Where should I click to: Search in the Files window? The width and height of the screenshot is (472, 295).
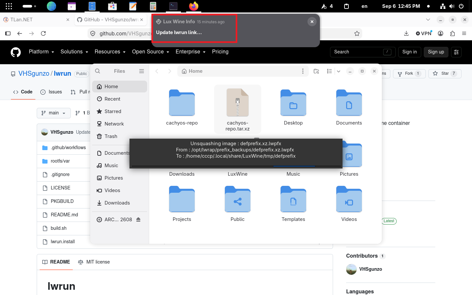coord(98,71)
